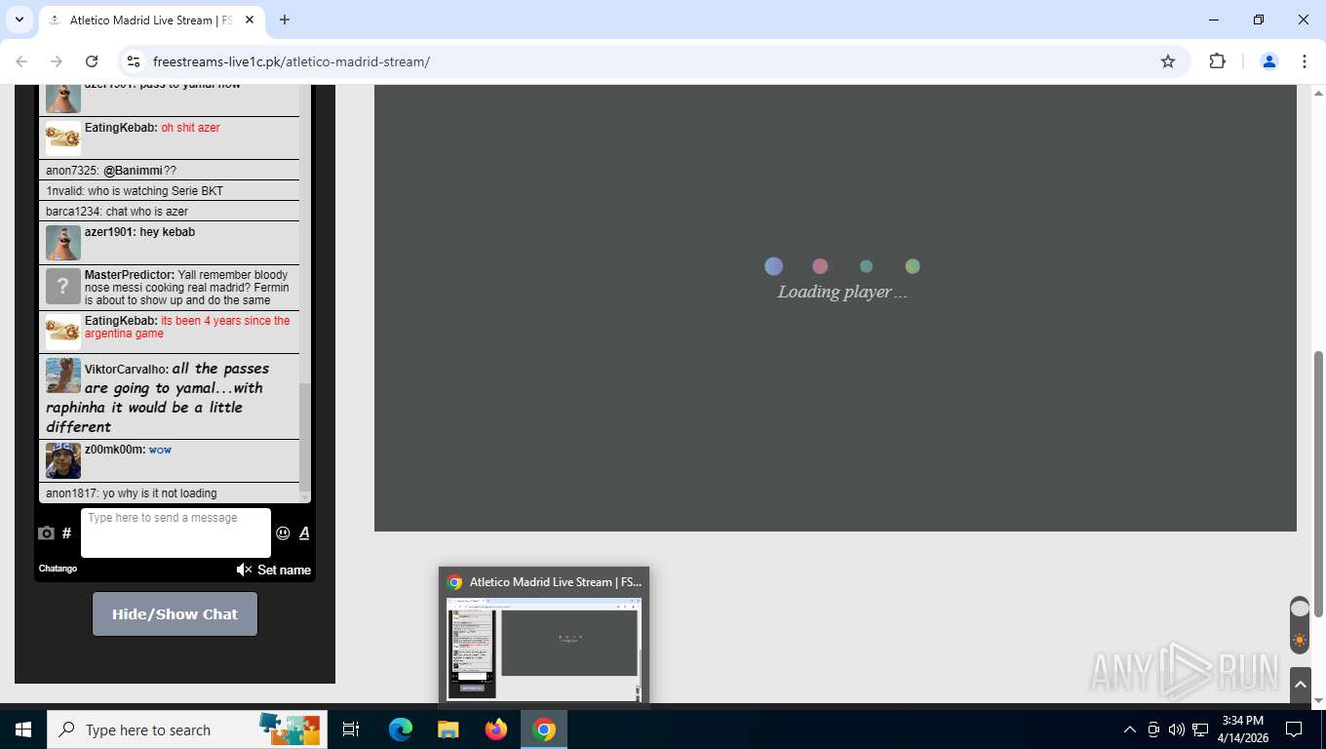Screen dimensions: 1326x749
Task: Click username ViktorCarvalho
Action: click(x=127, y=370)
